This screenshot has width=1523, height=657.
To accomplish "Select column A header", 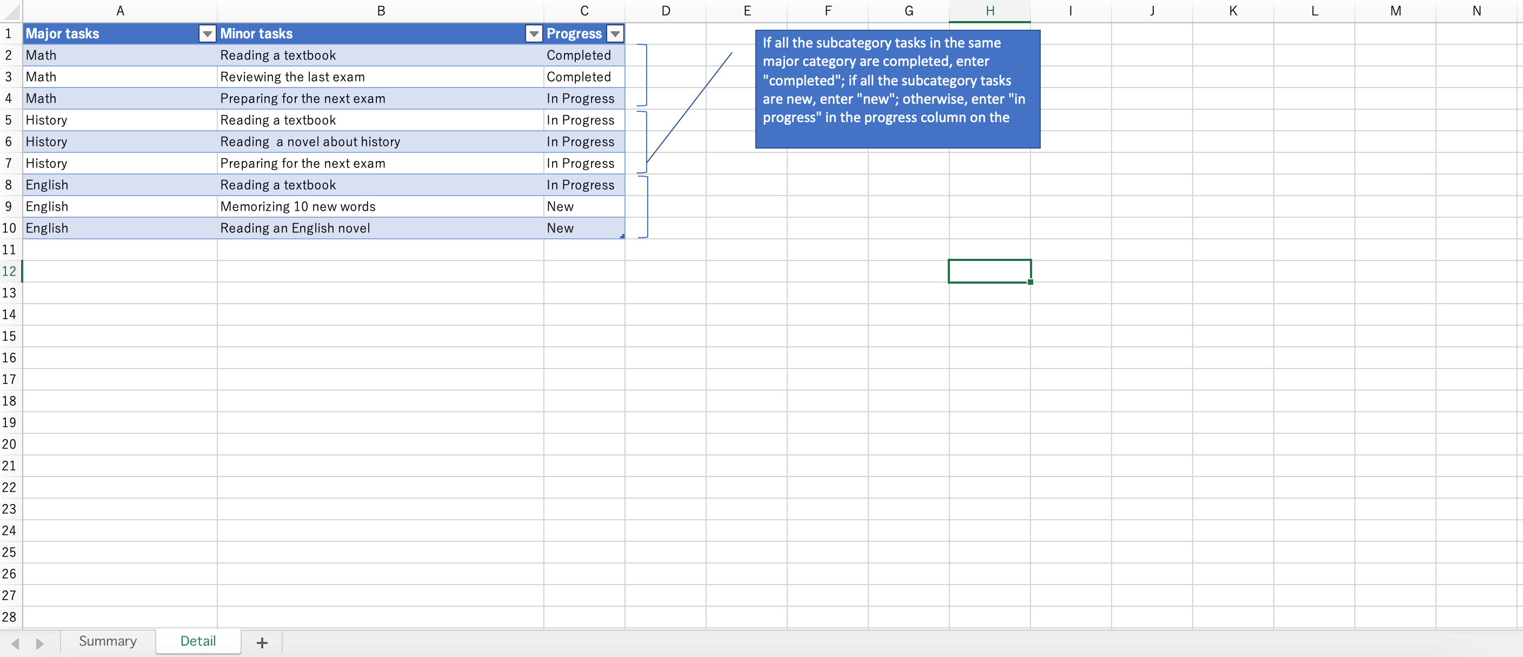I will click(x=120, y=11).
